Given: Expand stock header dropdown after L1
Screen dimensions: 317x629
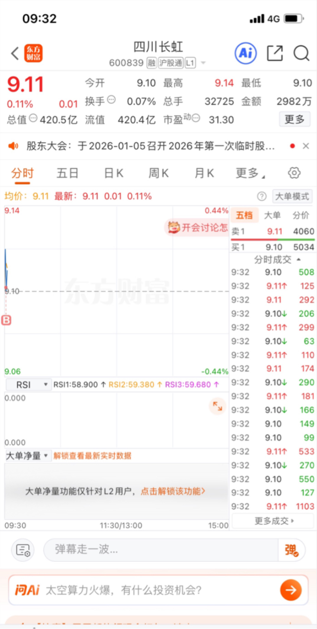Looking at the screenshot, I should point(203,63).
